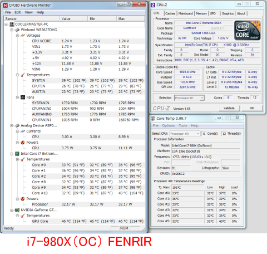Click the Min column header
This screenshot has width=267, height=254.
(x=102, y=18)
